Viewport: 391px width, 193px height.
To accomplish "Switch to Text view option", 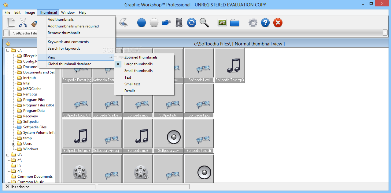I will coord(144,77).
